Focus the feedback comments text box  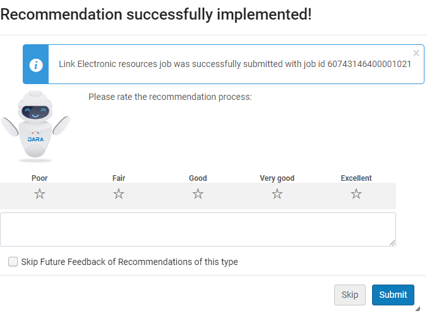[x=198, y=229]
